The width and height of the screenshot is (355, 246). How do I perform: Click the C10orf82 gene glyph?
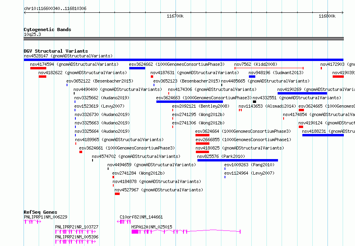pyautogui.click(x=124, y=222)
